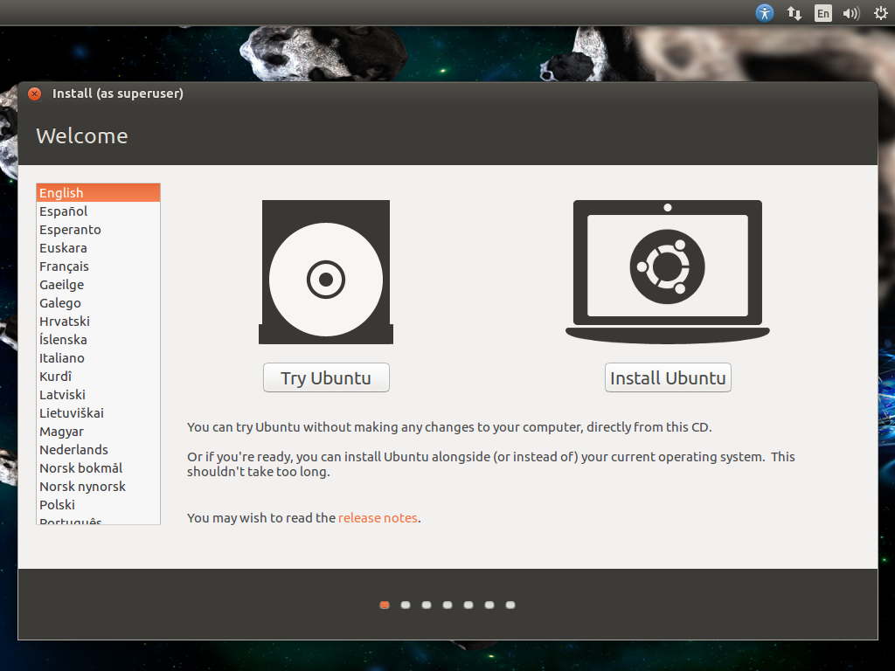This screenshot has width=895, height=671.
Task: Close the Install window
Action: (x=34, y=93)
